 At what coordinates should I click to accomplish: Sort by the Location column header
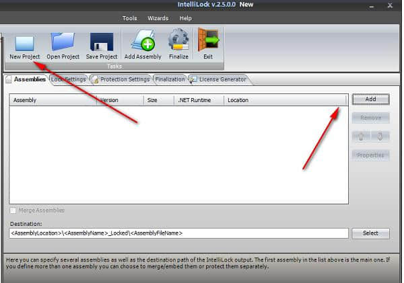(x=285, y=100)
